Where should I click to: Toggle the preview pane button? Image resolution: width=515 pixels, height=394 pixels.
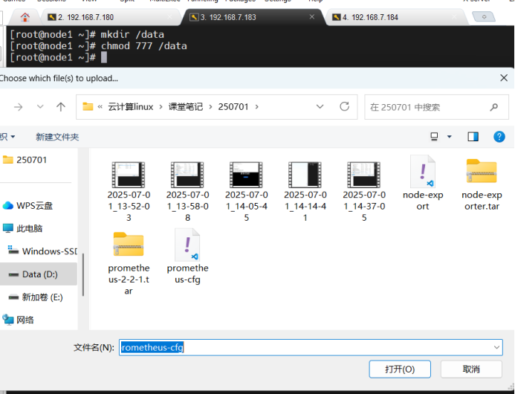tap(473, 137)
